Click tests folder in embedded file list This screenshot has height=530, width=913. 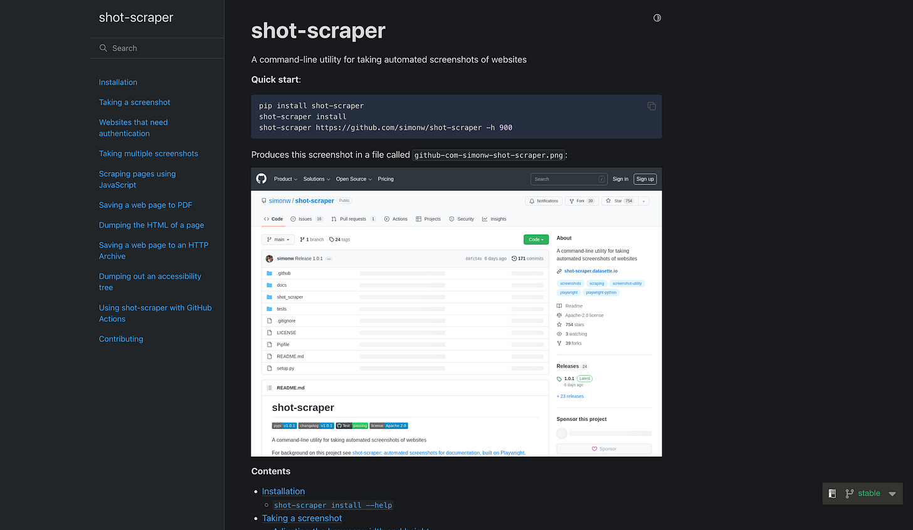click(x=282, y=309)
